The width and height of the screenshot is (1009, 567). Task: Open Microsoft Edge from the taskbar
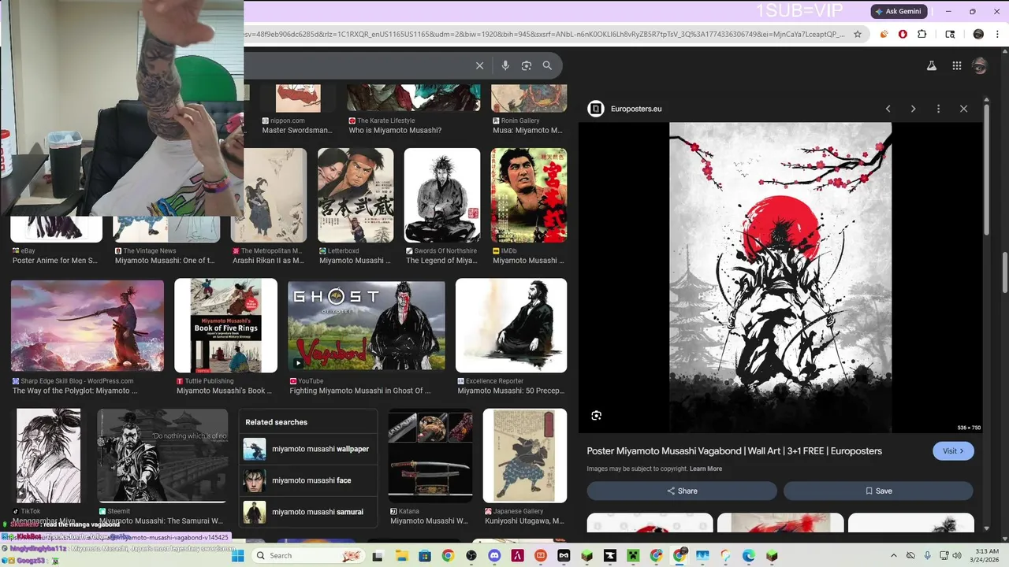coord(748,555)
